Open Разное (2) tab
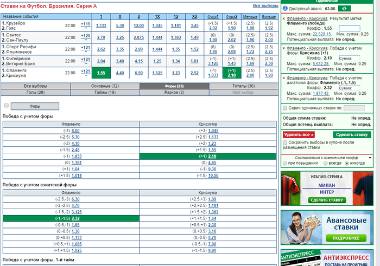 click(x=174, y=93)
